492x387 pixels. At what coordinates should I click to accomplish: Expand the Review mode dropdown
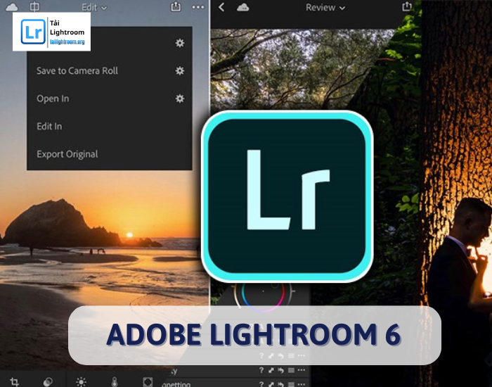tap(325, 8)
